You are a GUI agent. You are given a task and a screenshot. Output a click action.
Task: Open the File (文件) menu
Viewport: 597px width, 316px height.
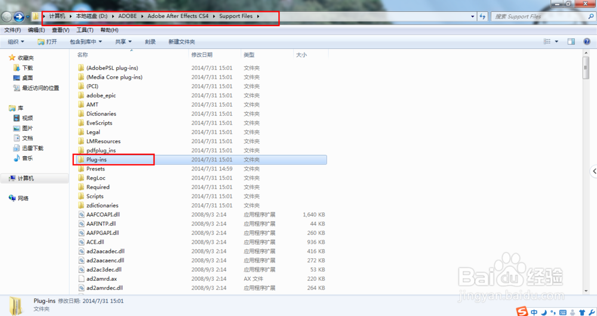[x=13, y=30]
